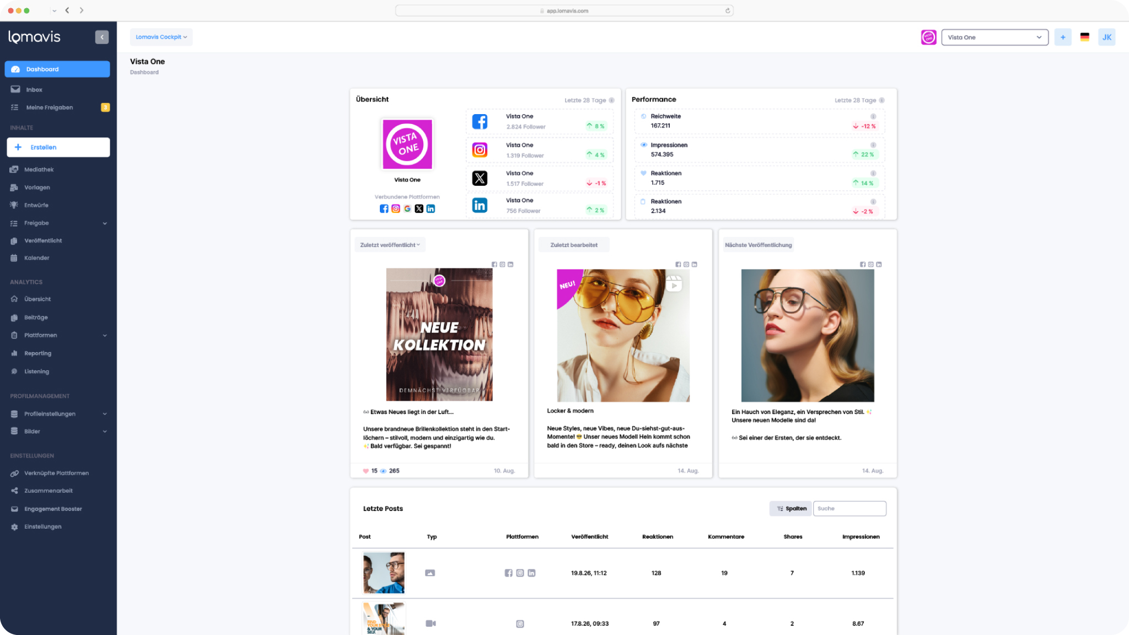Open the Kalender page

coord(36,258)
